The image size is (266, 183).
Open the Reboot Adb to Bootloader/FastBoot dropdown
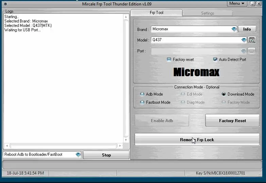click(78, 155)
